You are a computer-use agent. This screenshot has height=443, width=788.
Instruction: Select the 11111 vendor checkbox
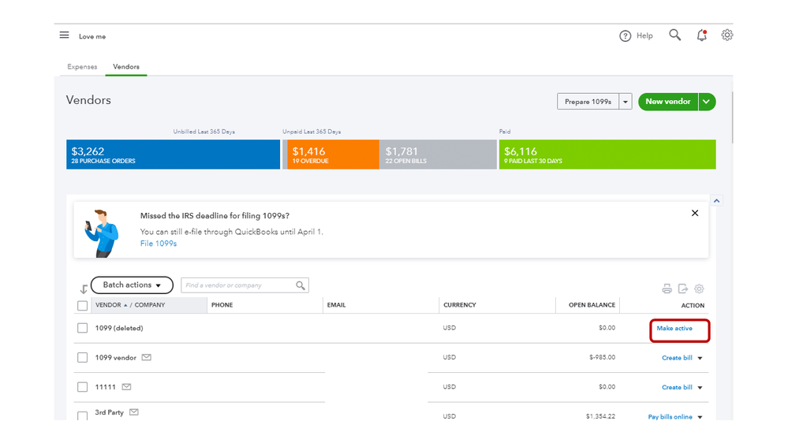[83, 387]
